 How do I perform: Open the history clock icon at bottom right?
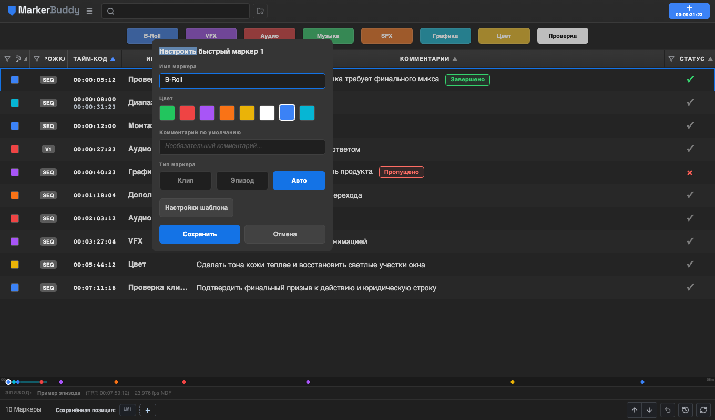(x=685, y=410)
